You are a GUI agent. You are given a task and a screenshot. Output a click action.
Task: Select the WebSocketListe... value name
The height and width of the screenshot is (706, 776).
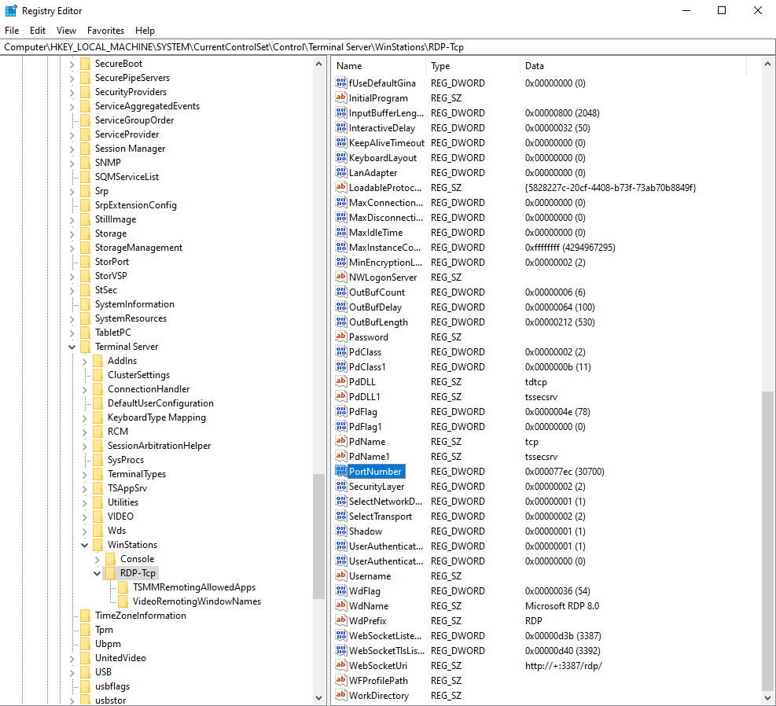pos(385,636)
